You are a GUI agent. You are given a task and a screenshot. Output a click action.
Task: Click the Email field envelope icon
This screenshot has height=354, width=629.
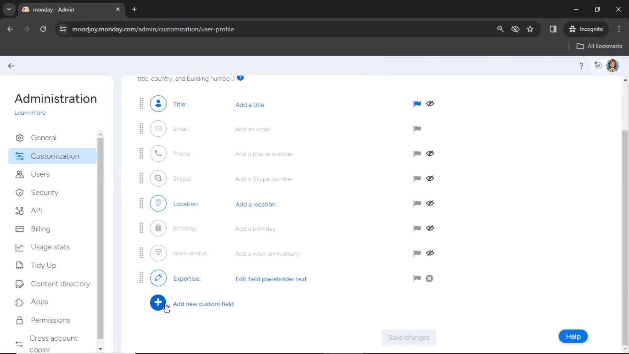point(158,128)
